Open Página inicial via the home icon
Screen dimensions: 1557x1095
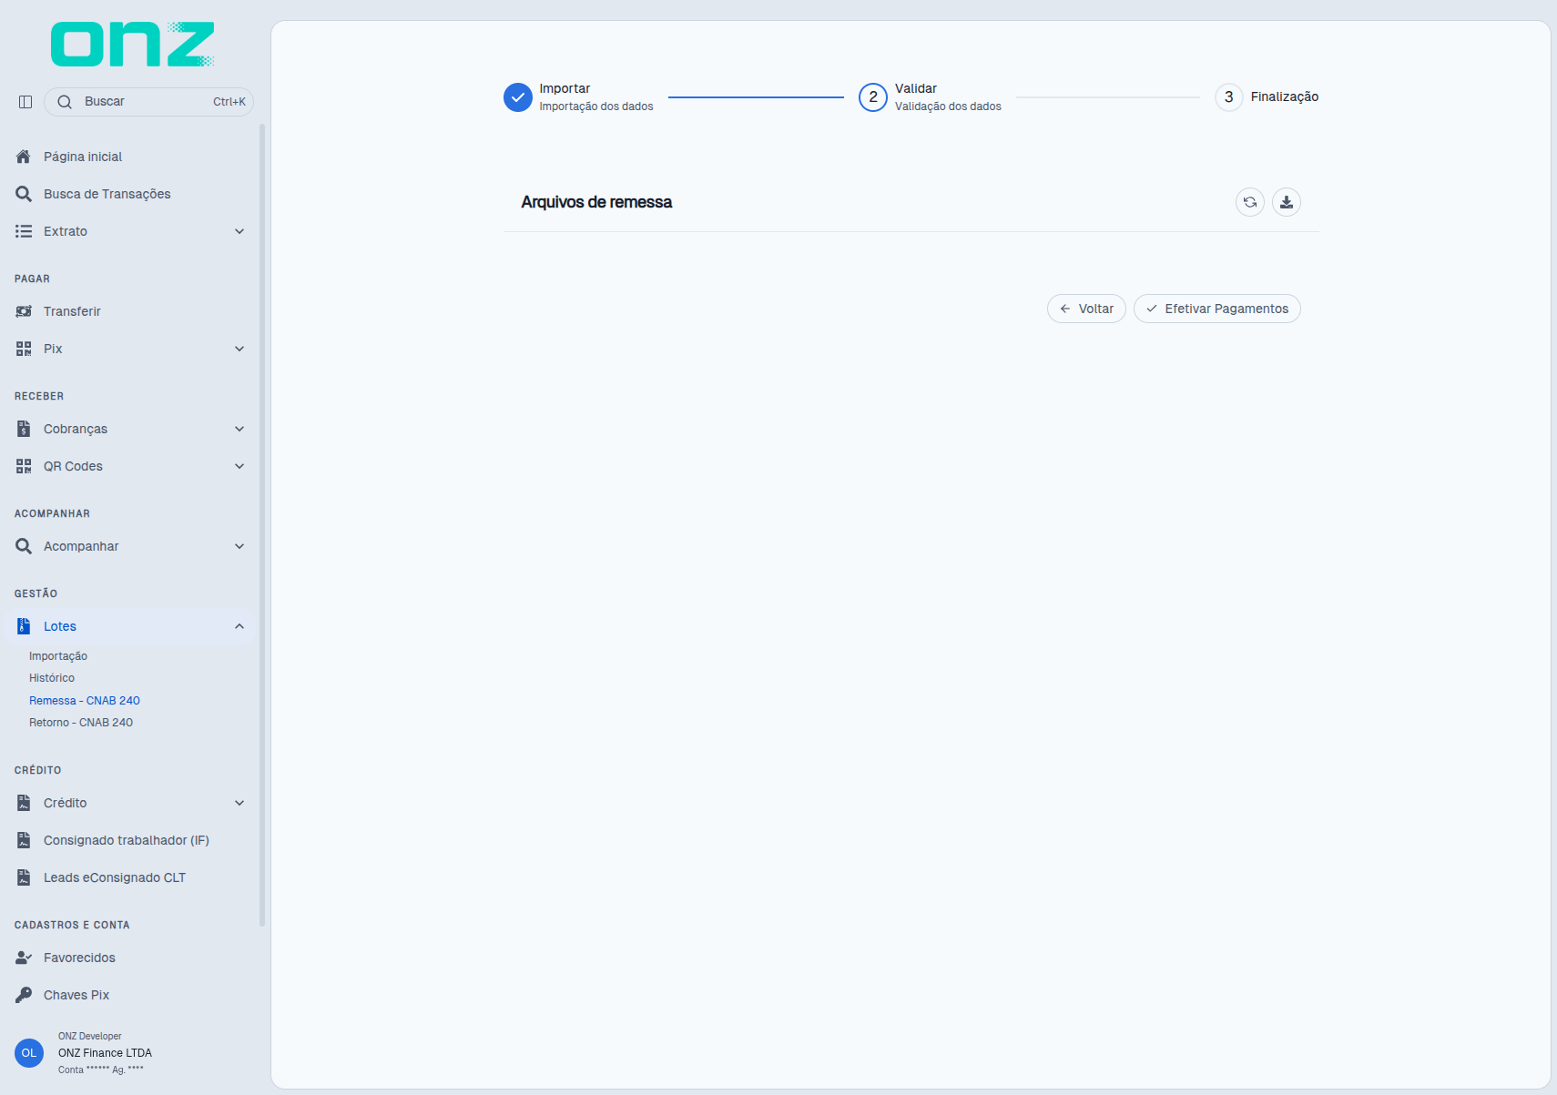point(24,157)
